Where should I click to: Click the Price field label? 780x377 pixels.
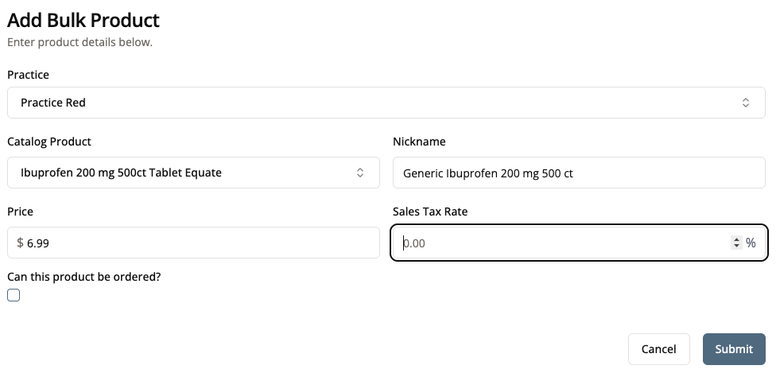[x=20, y=212]
